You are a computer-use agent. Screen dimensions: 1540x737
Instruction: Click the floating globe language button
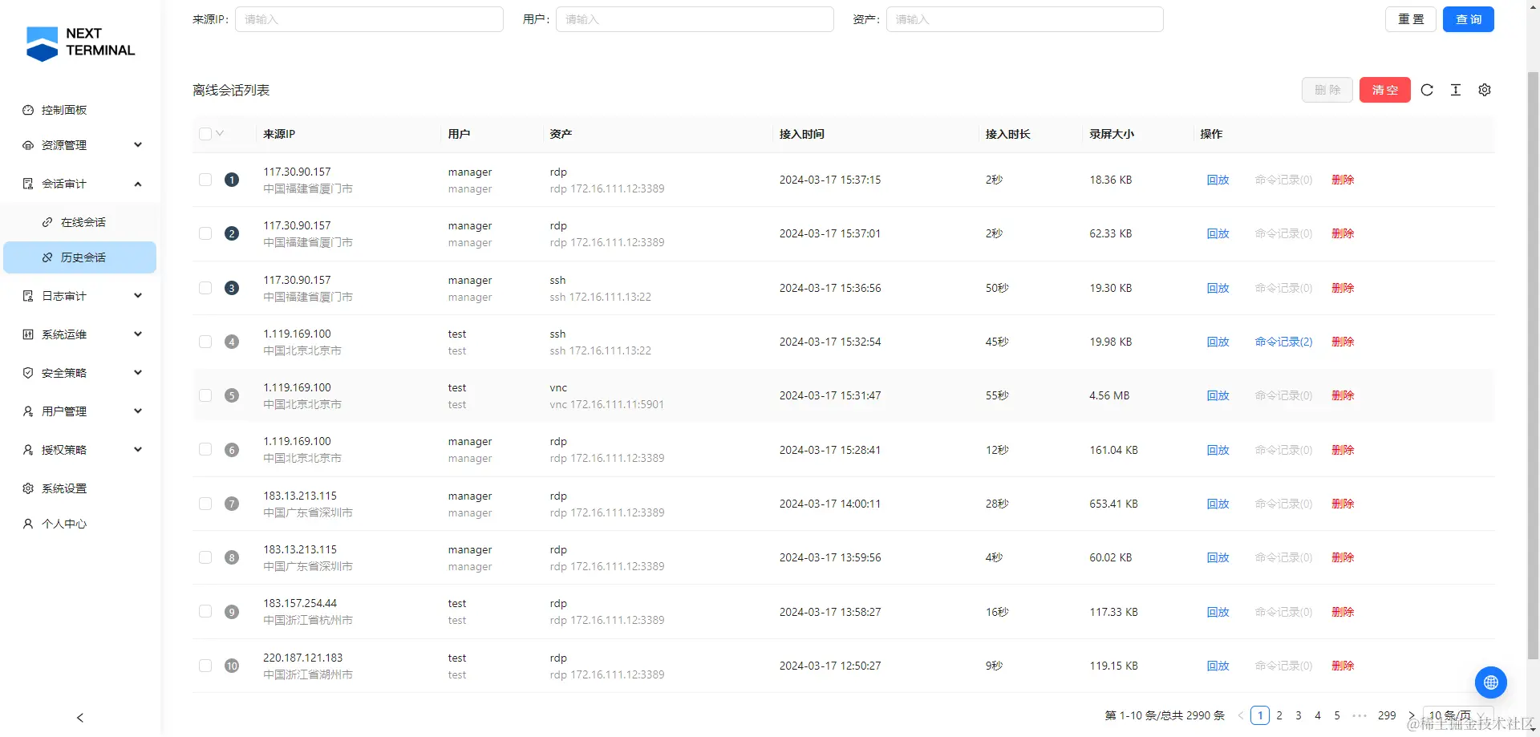1491,682
